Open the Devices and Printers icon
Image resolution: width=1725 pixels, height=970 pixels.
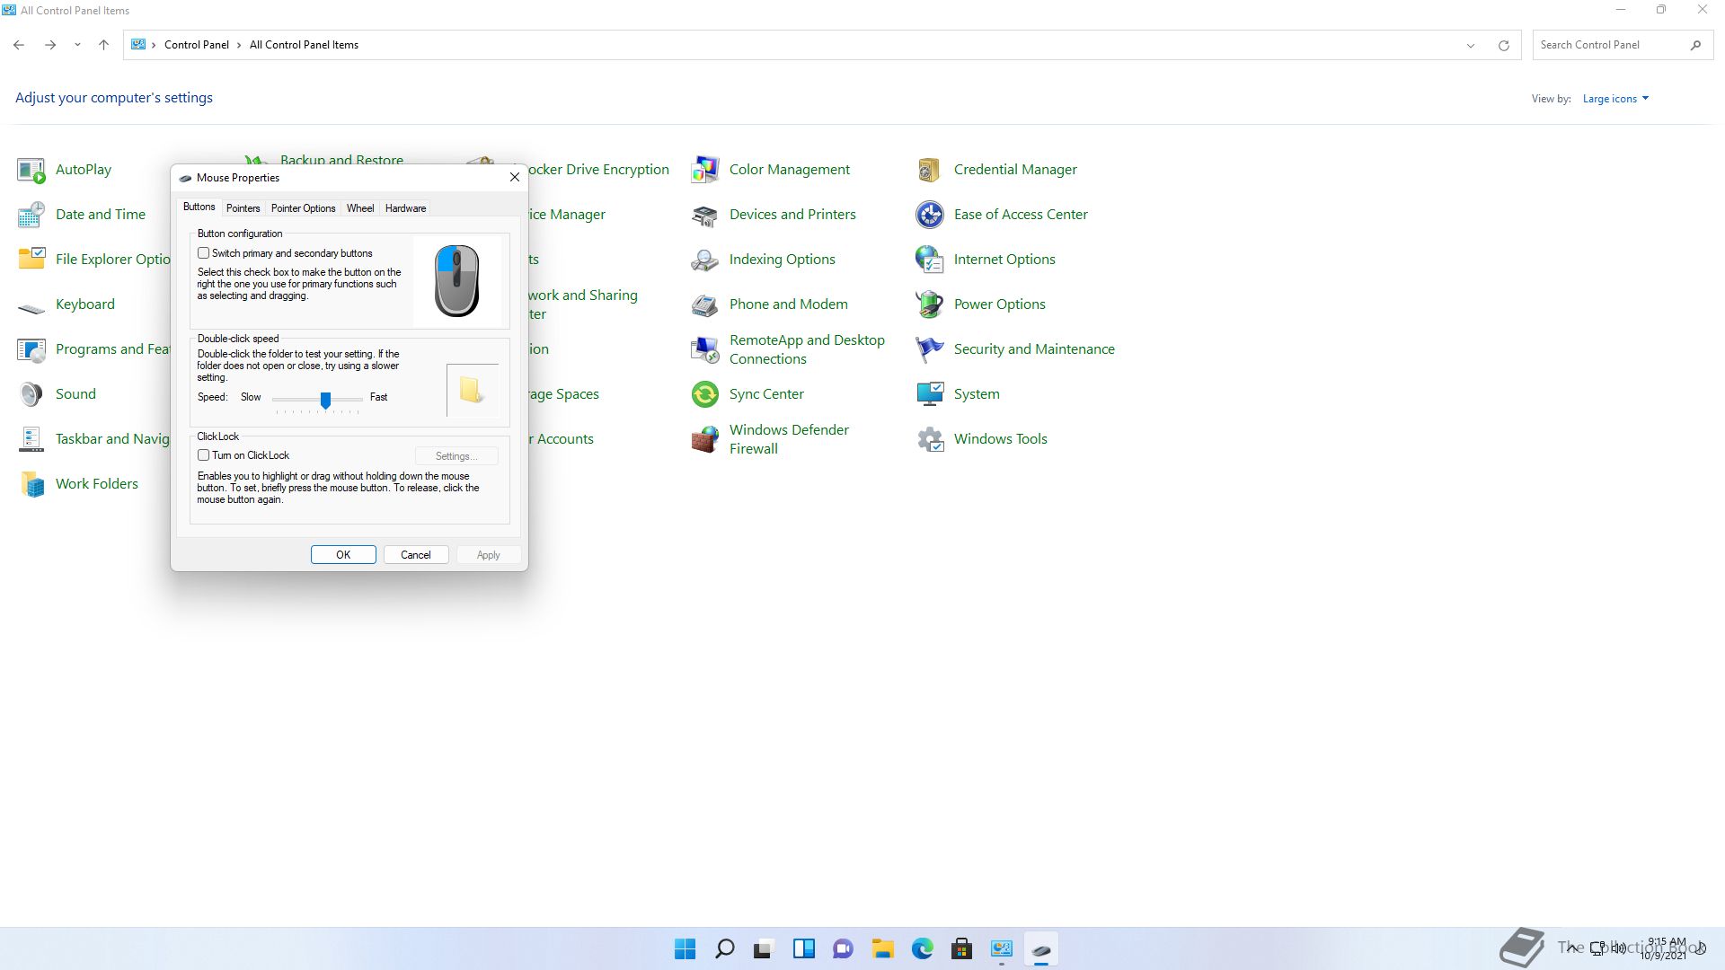[705, 215]
